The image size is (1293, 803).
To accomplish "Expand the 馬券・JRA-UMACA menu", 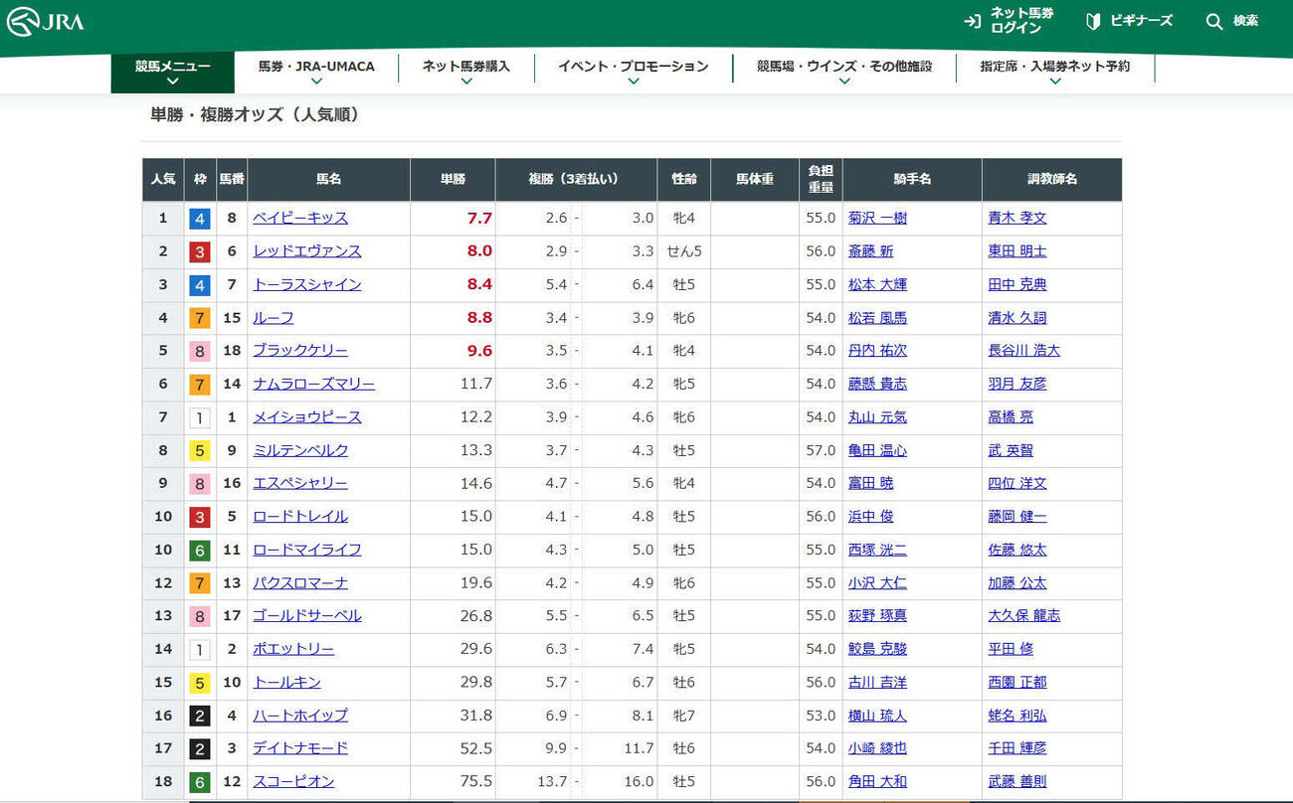I will pos(316,73).
